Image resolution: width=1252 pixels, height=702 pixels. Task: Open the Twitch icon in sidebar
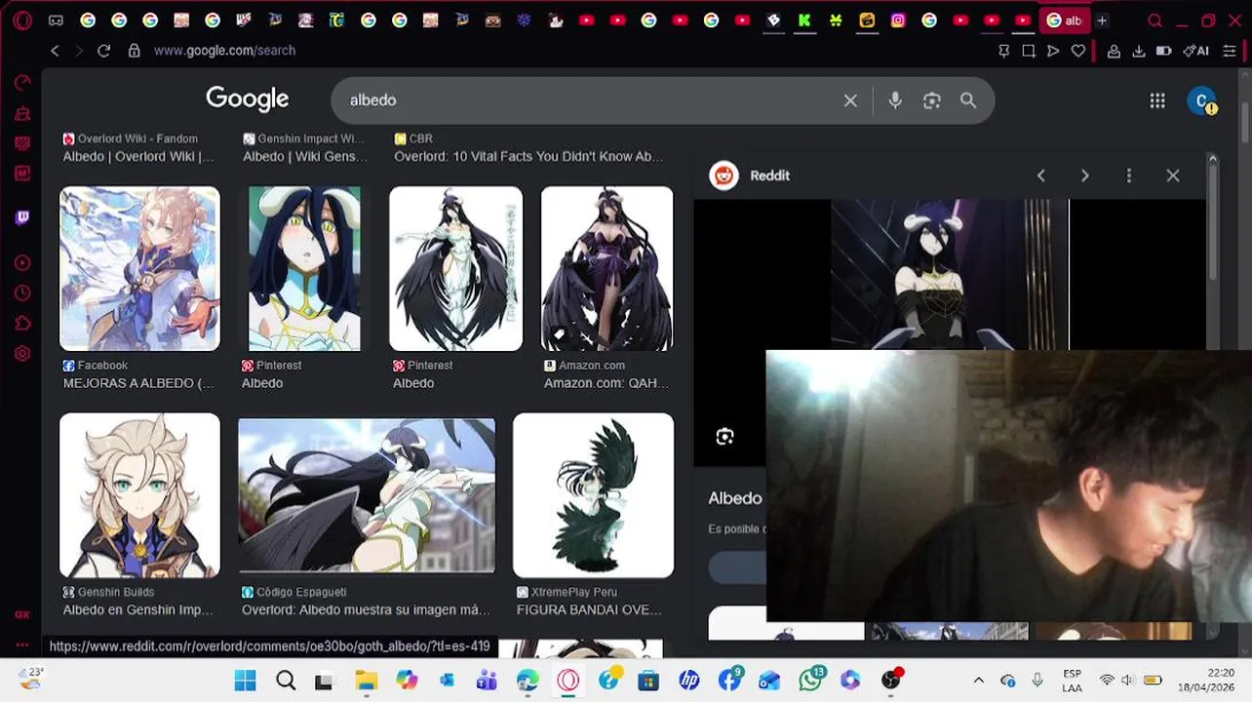[x=22, y=217]
